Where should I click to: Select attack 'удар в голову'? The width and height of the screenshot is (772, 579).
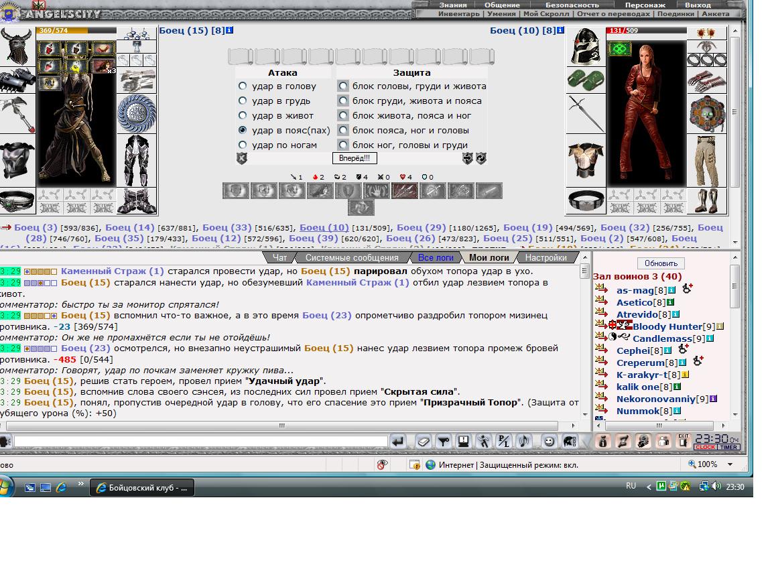[x=242, y=86]
